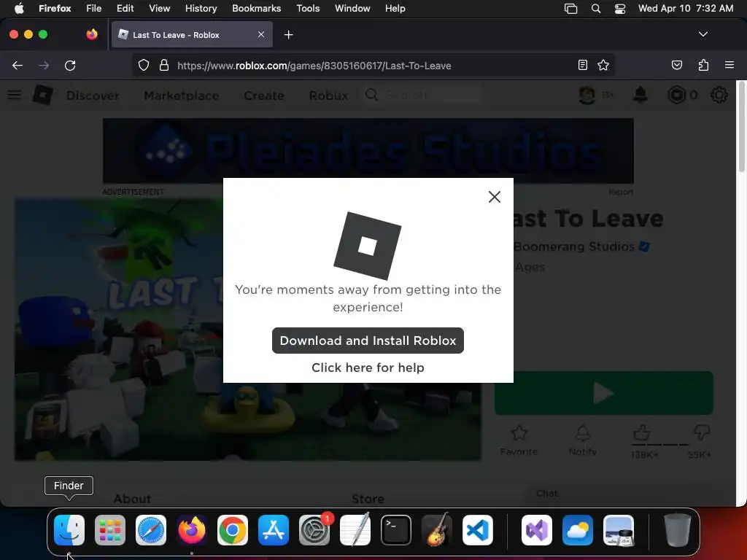Open the Robux link in the Roblox header
The height and width of the screenshot is (560, 747).
[328, 96]
